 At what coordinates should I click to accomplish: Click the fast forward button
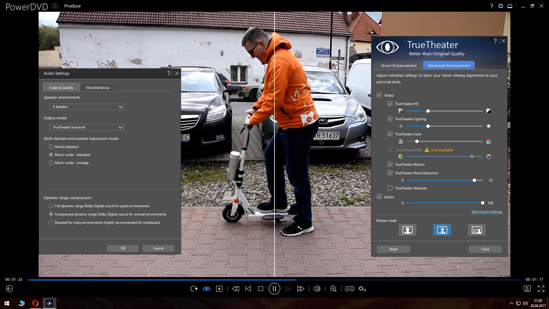(300, 289)
